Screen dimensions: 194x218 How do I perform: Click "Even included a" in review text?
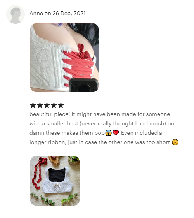(142, 133)
